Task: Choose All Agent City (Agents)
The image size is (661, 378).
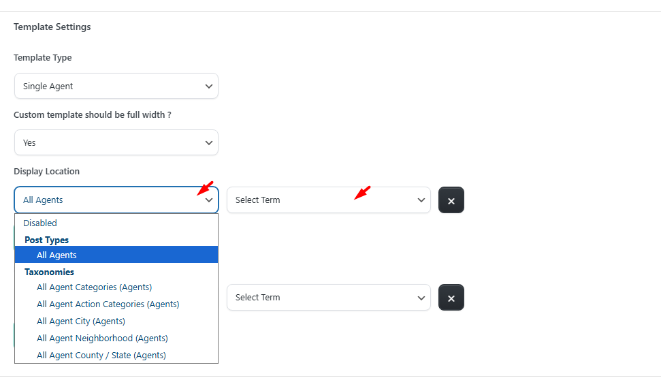Action: coord(81,321)
